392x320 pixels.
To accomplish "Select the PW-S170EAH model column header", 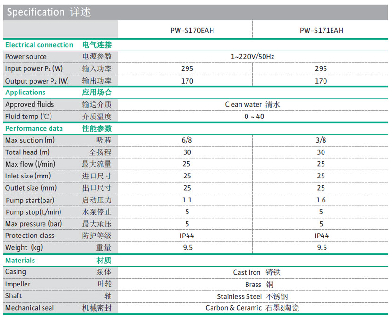I will coord(192,31).
